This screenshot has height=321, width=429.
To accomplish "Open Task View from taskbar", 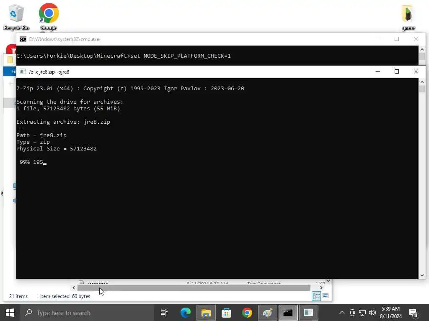I will tap(164, 313).
